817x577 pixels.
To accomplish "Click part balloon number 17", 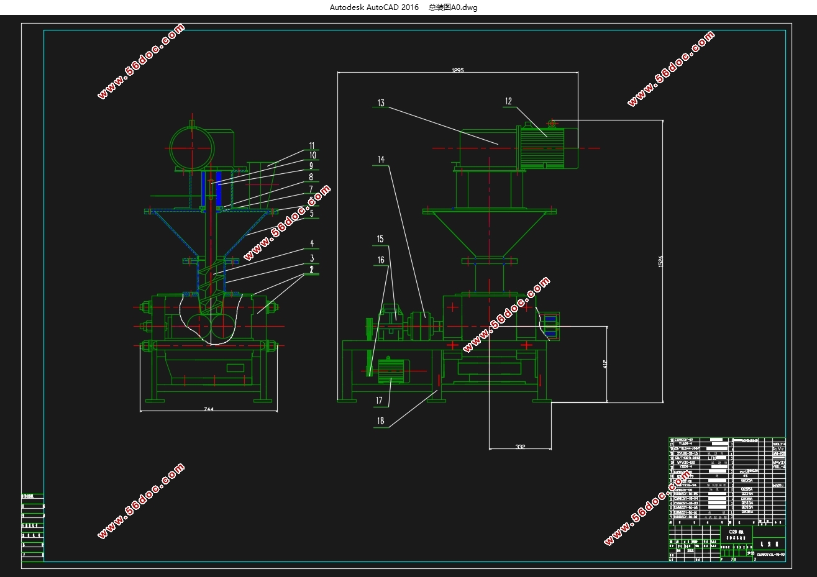I will coord(379,401).
